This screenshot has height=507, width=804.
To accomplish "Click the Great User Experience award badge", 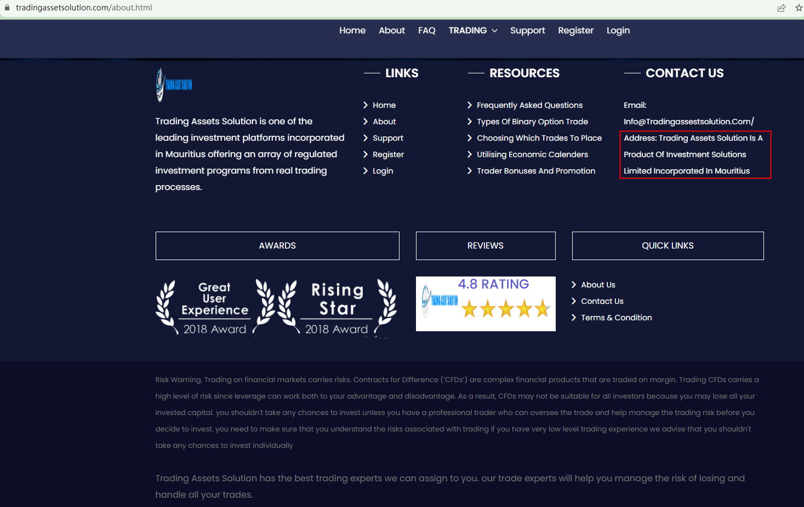I will (x=215, y=307).
